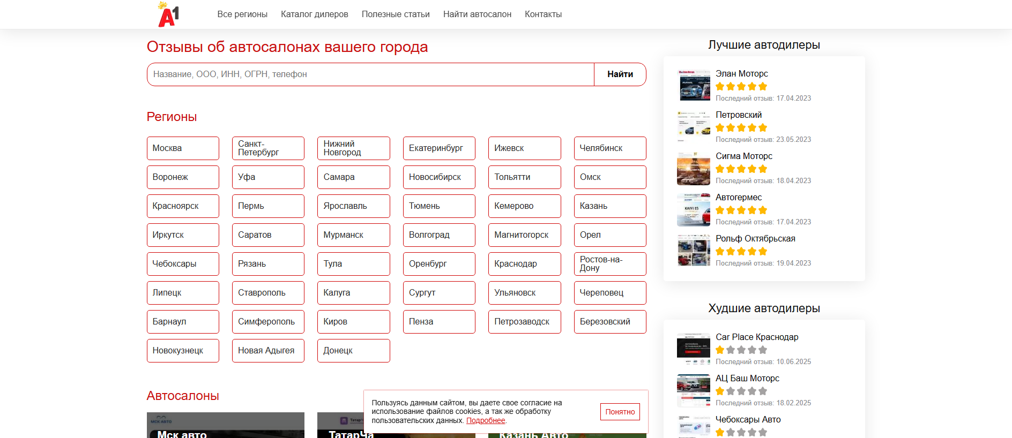The image size is (1012, 438).
Task: Open Элан Моторс dealer thumbnail
Action: 694,85
